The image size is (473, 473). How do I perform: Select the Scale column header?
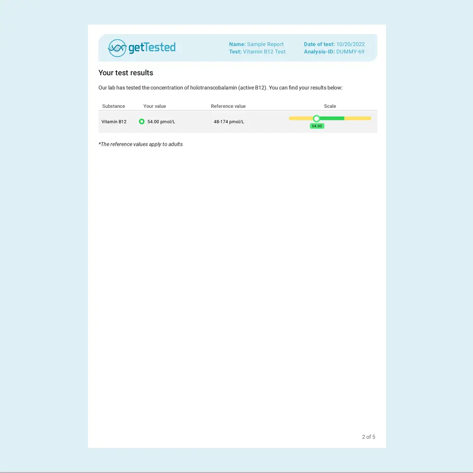coord(330,106)
